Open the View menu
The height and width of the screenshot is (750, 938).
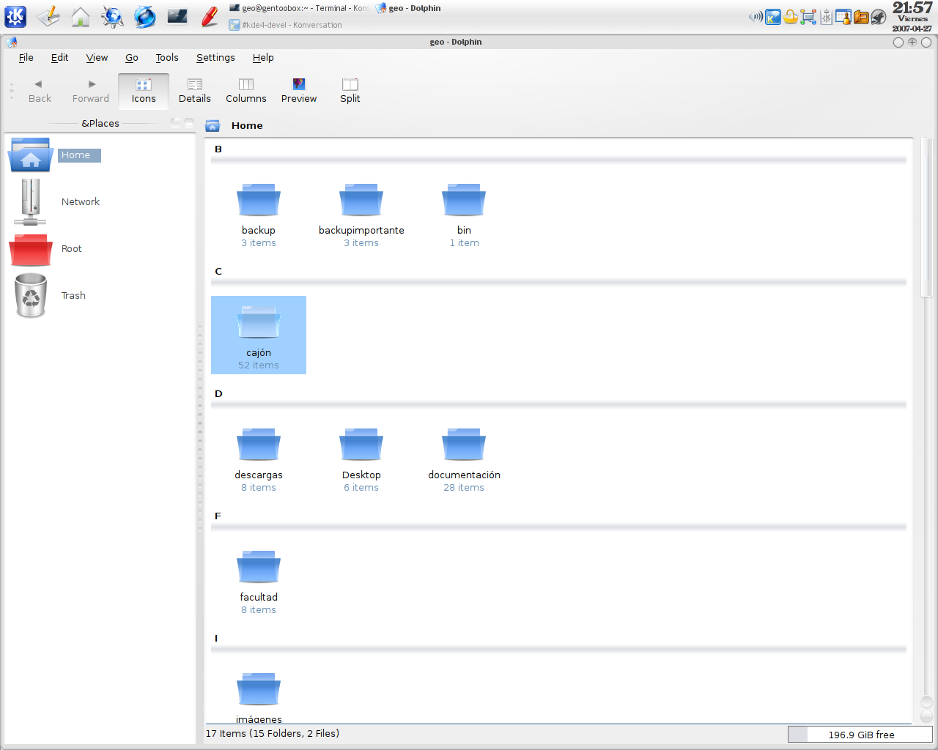[x=97, y=58]
